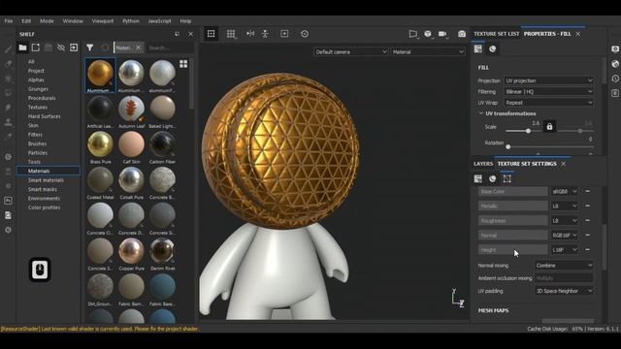Image resolution: width=621 pixels, height=349 pixels.
Task: Open the Height L16F format dropdown
Action: [x=565, y=250]
